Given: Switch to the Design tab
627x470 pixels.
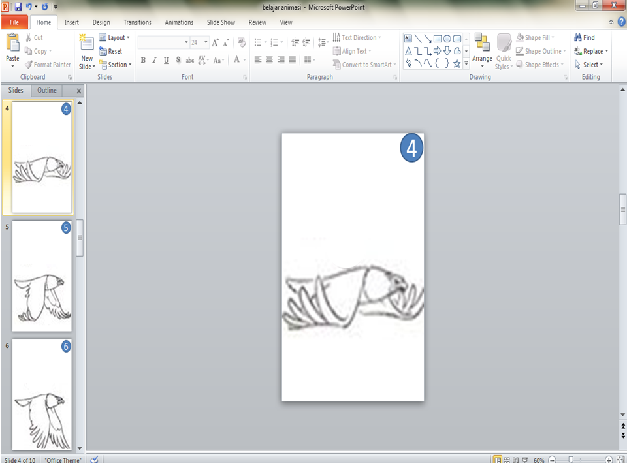Looking at the screenshot, I should coord(101,22).
